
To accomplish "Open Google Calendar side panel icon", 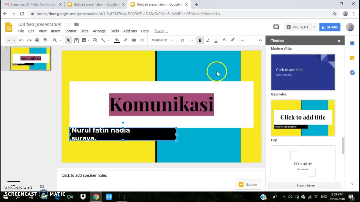I will coord(352,43).
